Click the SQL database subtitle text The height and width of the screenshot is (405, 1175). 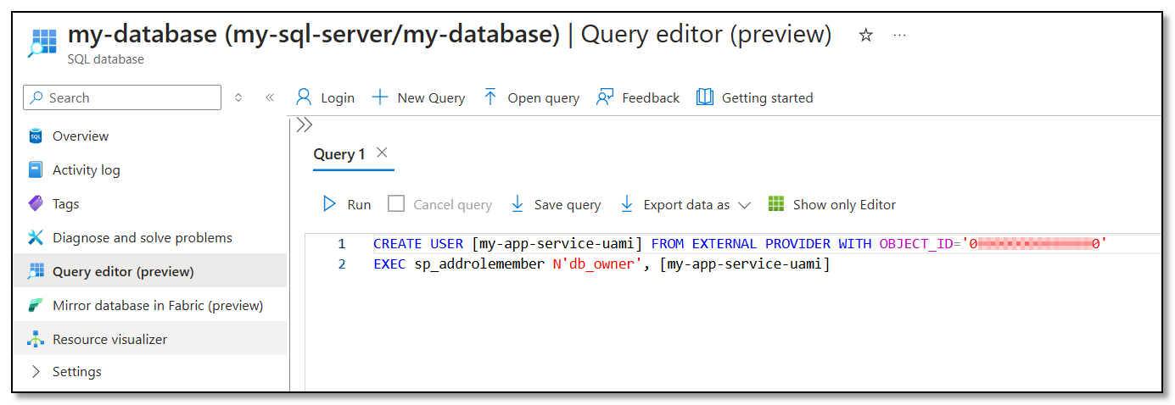[106, 59]
